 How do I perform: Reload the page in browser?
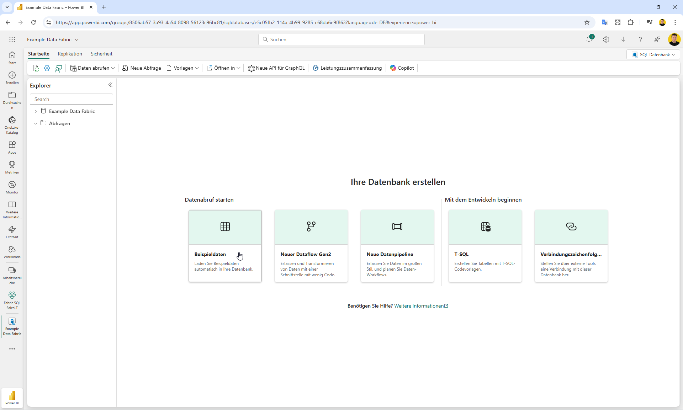coord(33,22)
